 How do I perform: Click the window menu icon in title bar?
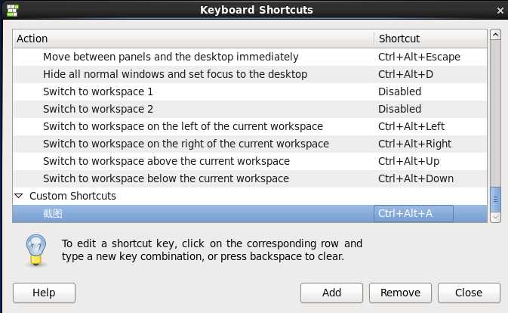[x=12, y=10]
